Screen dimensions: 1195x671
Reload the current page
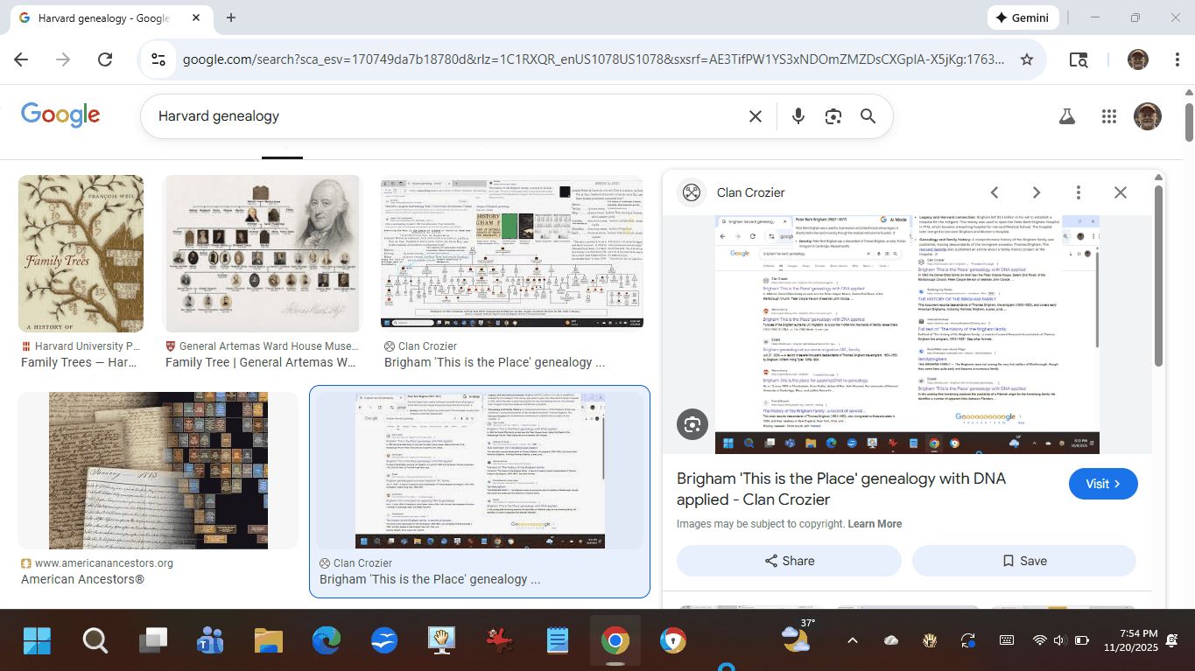[x=105, y=59]
